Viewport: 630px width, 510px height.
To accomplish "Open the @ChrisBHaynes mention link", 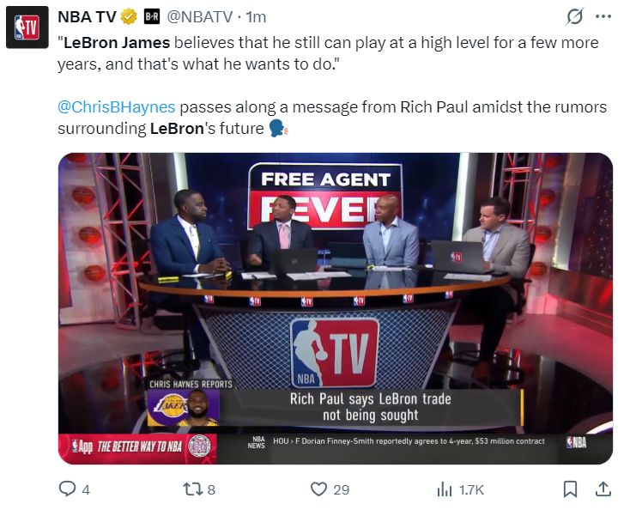I will coord(117,107).
